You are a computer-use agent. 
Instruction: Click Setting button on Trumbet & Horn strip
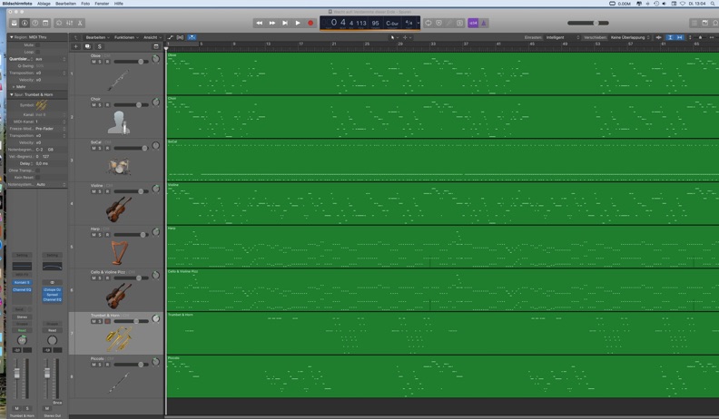(22, 255)
